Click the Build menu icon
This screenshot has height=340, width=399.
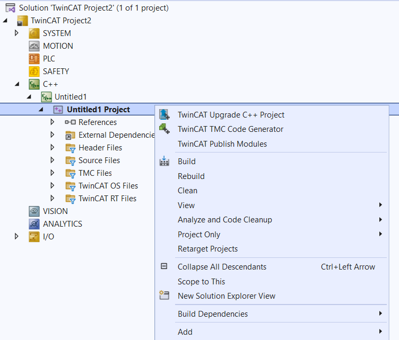pyautogui.click(x=164, y=161)
